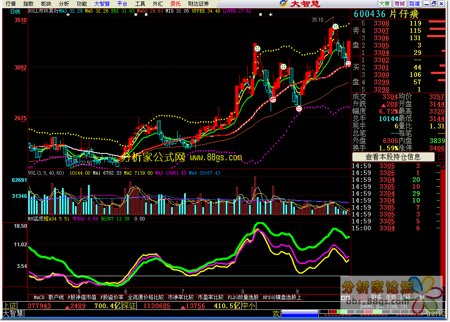450x322 pixels.
Task: Click the 查看本股持仓信息 button
Action: pyautogui.click(x=393, y=157)
